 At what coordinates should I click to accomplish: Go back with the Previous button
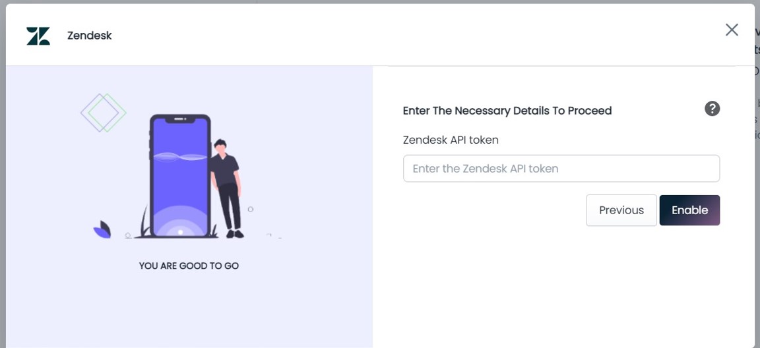621,210
